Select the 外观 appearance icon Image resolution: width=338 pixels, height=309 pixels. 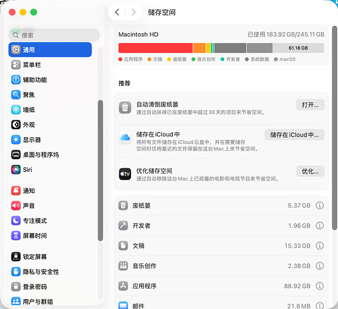[x=15, y=125]
